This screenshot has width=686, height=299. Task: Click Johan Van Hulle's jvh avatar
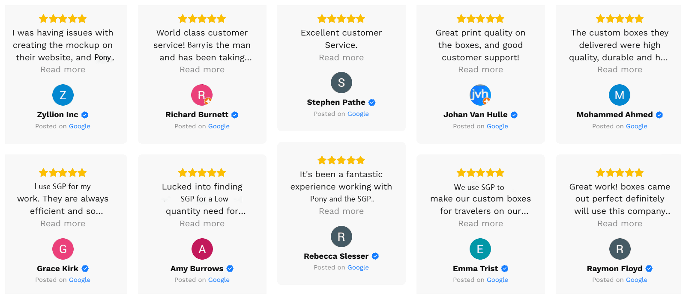(480, 95)
